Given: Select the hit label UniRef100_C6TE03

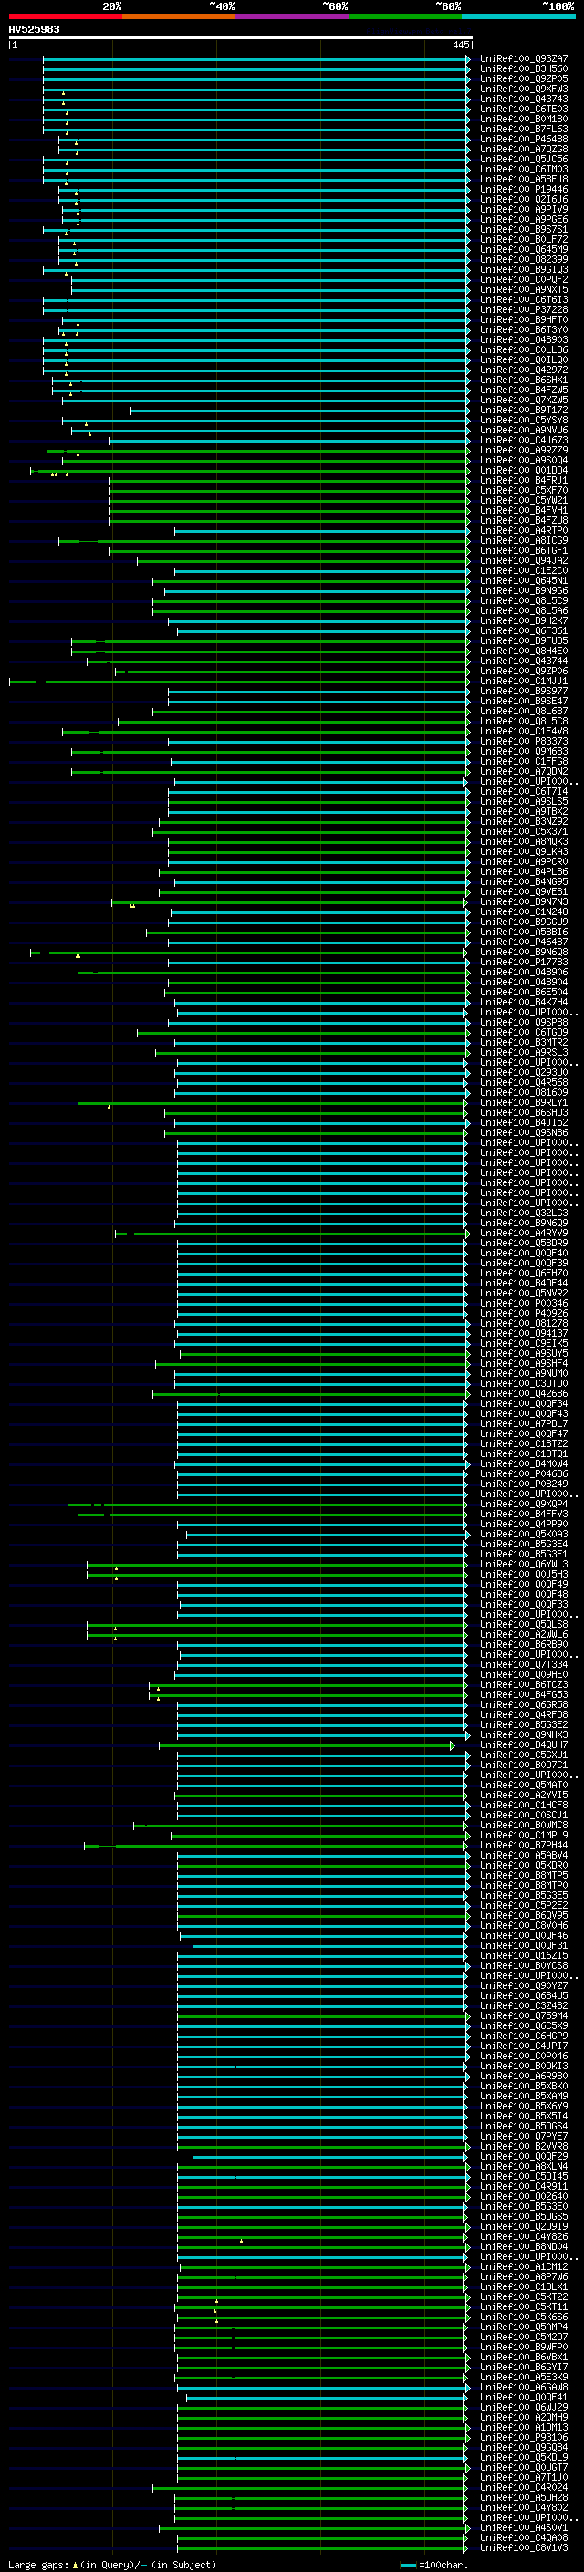Looking at the screenshot, I should 524,109.
